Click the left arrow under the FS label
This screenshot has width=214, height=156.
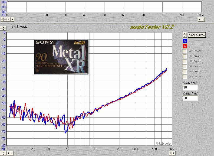[x=9, y=19]
